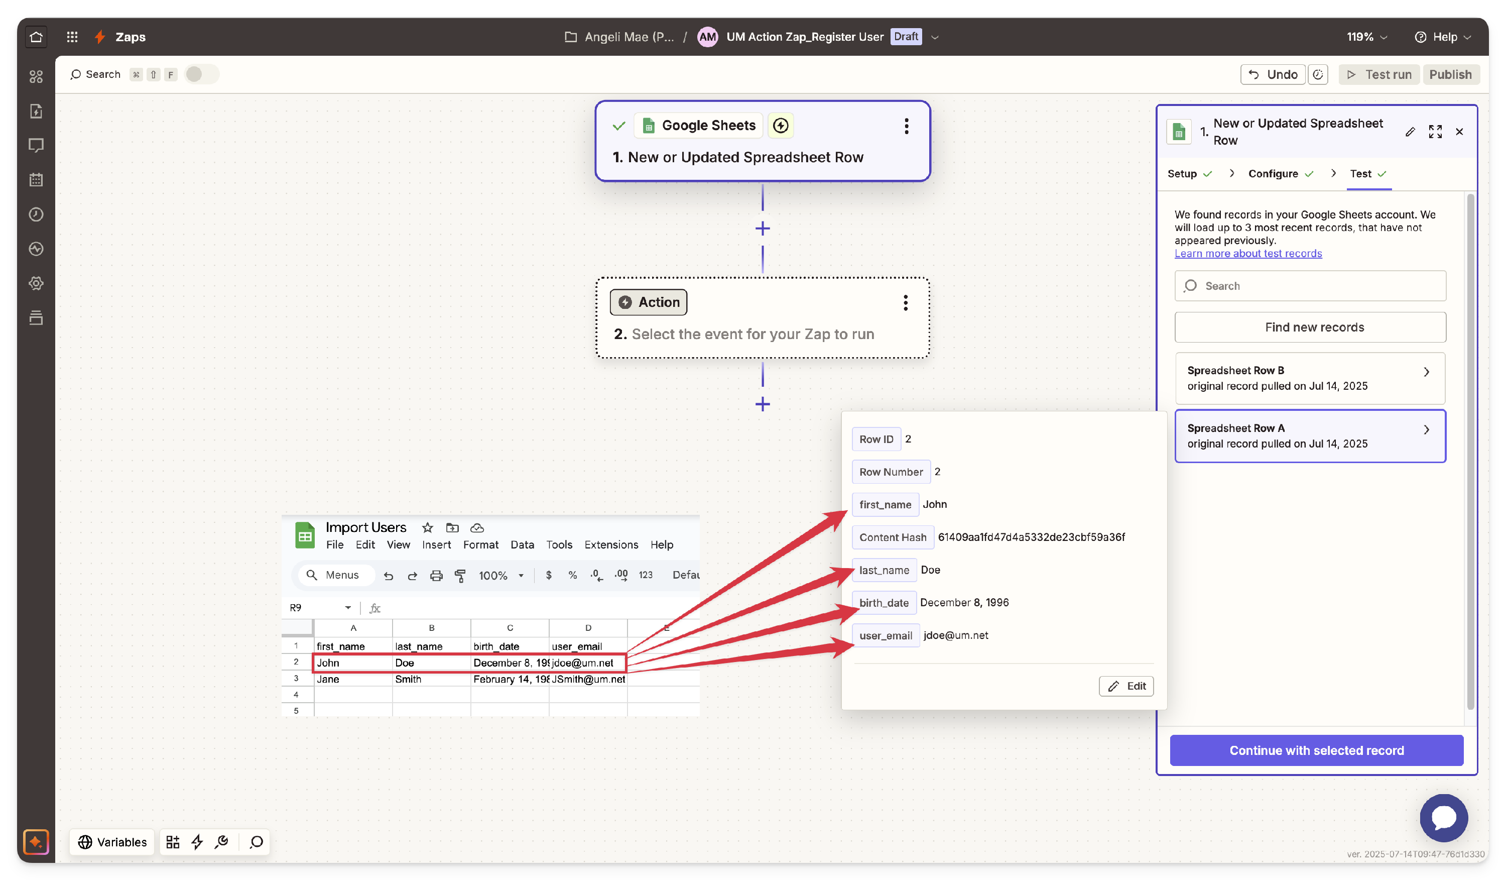1506x880 pixels.
Task: Open Zap history clock icon
Action: click(x=36, y=214)
